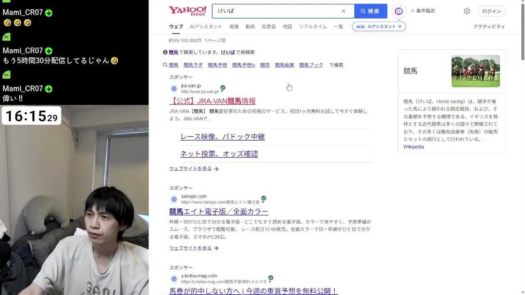Click related search 競馬予想tv
Image resolution: width=525 pixels, height=295 pixels.
[244, 65]
